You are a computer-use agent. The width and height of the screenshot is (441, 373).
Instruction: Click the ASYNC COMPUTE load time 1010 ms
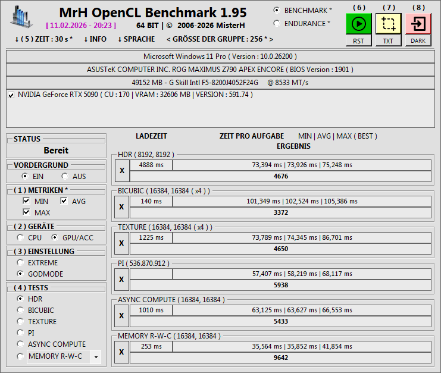[151, 310]
